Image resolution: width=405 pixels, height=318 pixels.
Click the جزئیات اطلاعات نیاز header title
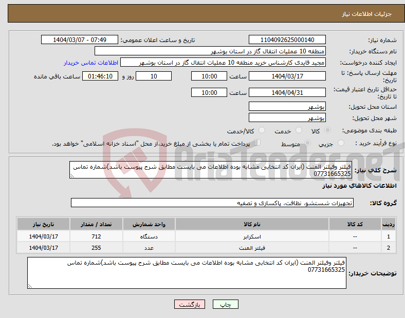tap(366, 14)
